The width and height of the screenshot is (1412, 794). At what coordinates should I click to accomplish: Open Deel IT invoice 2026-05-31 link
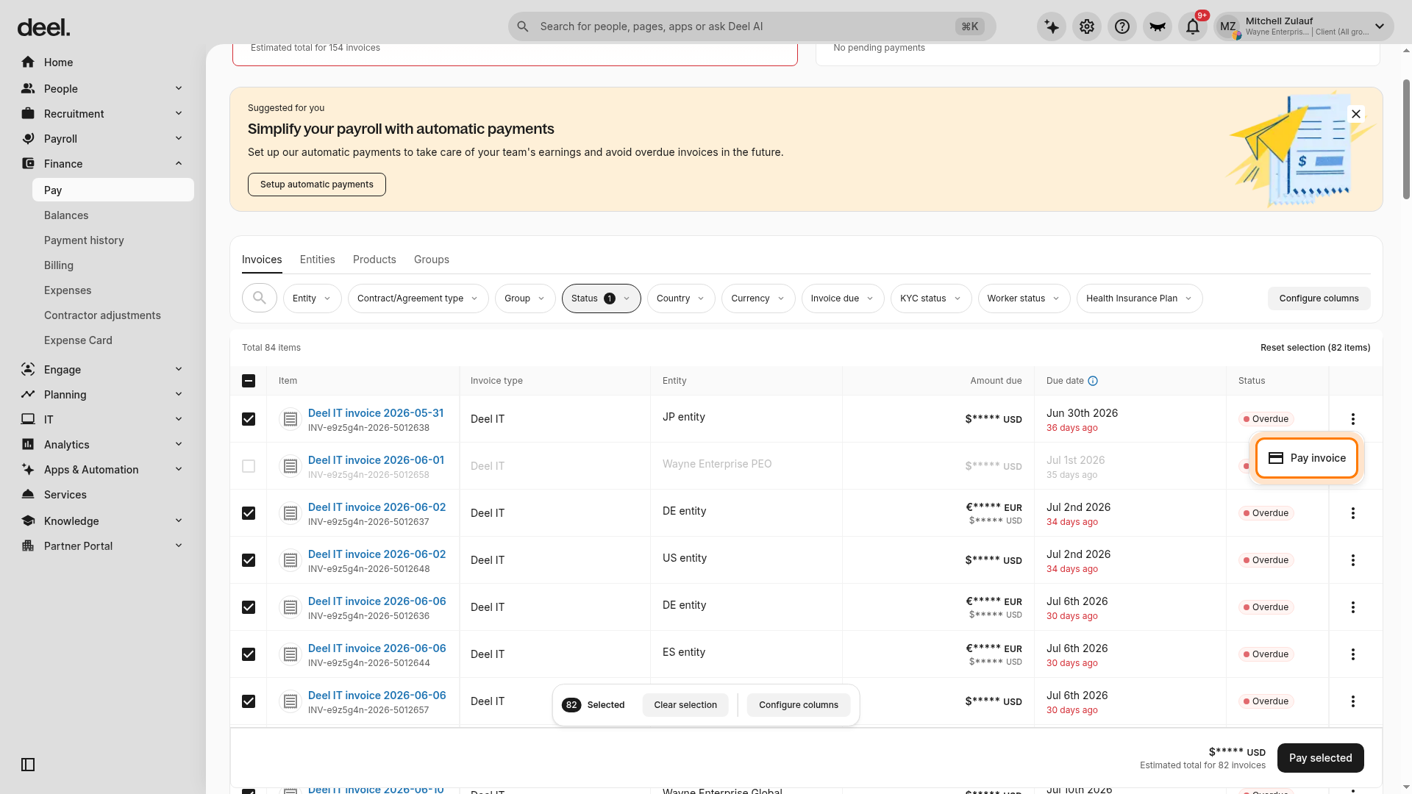pos(376,413)
